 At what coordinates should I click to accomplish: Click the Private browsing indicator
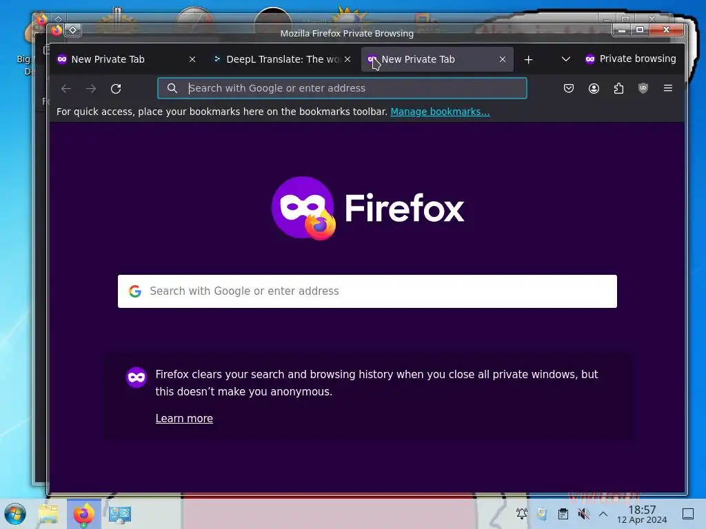point(630,59)
